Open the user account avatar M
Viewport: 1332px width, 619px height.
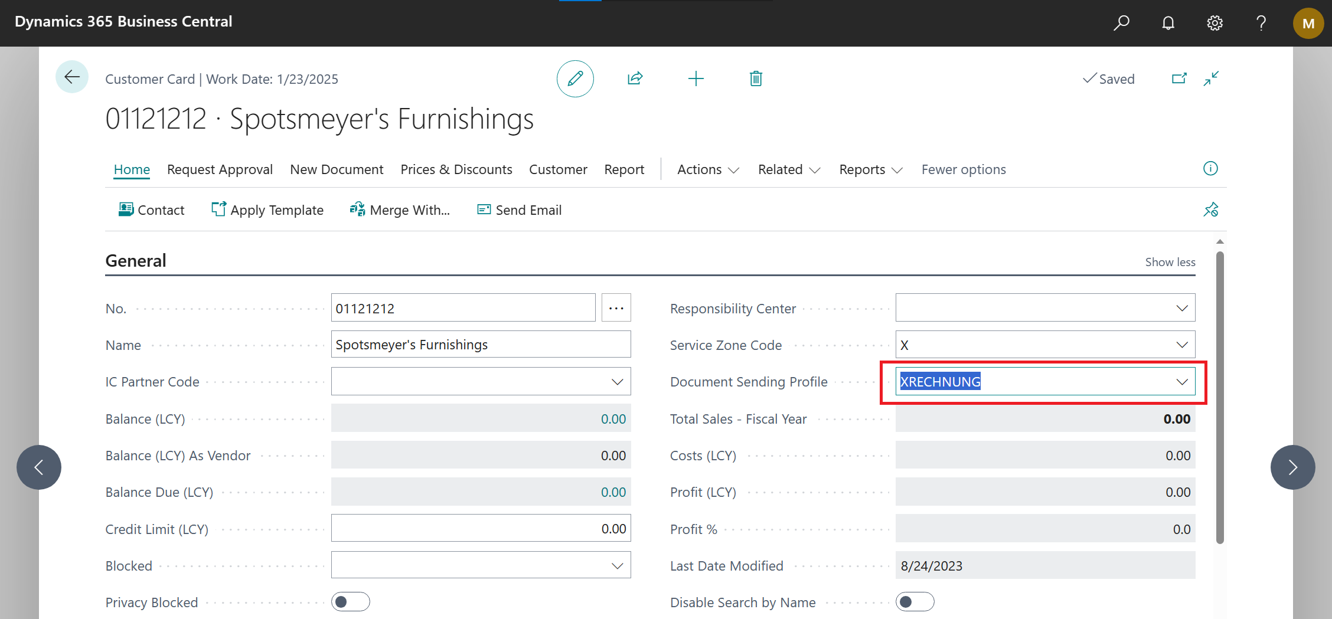[x=1308, y=24]
